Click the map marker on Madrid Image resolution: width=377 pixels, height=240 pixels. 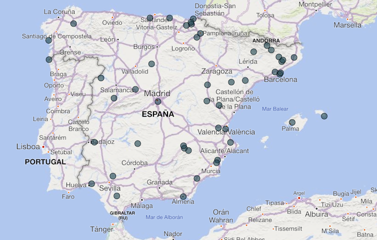(157, 101)
